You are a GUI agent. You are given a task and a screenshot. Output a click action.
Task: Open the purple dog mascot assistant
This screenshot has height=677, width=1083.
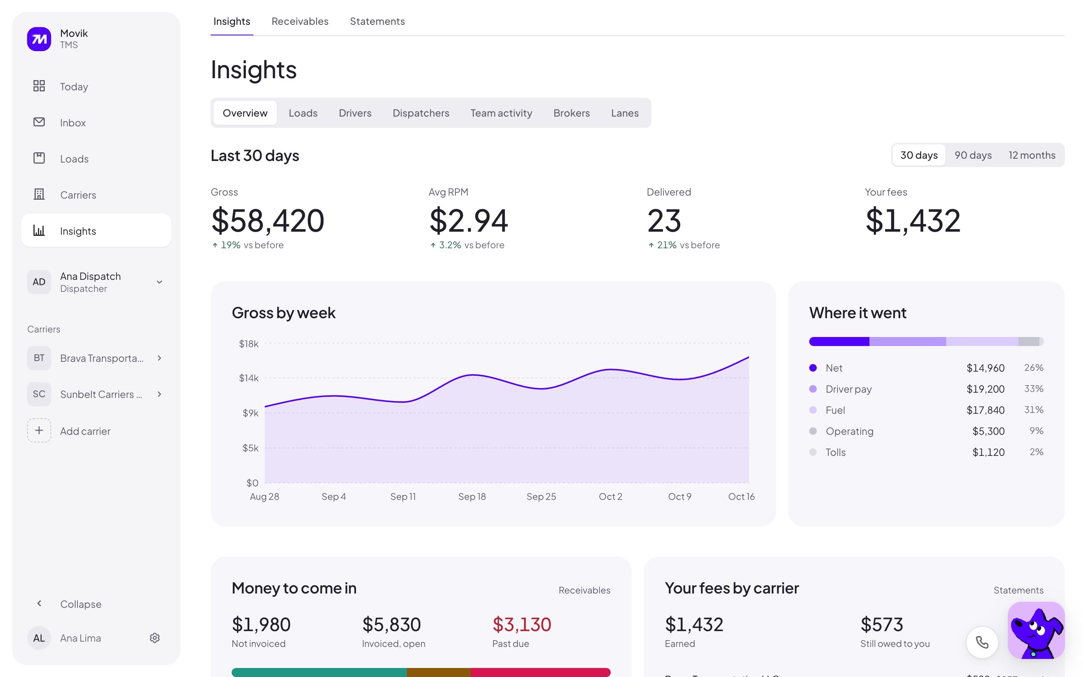click(1036, 630)
